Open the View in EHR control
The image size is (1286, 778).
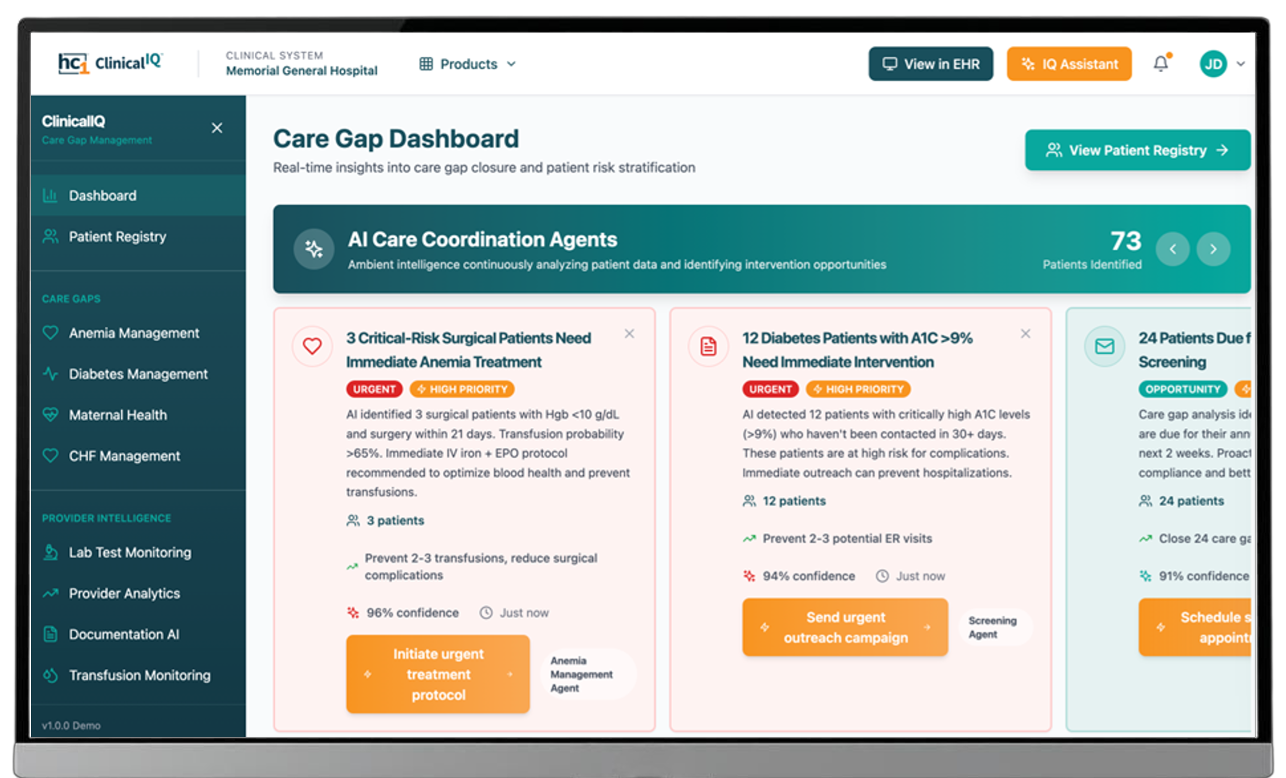(x=930, y=64)
